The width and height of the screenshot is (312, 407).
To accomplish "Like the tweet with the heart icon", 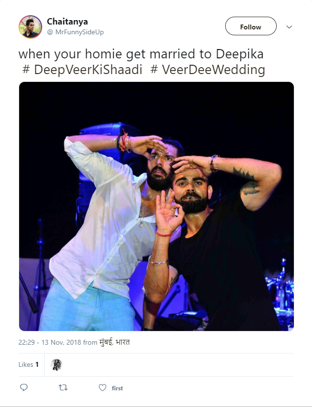I will point(103,387).
